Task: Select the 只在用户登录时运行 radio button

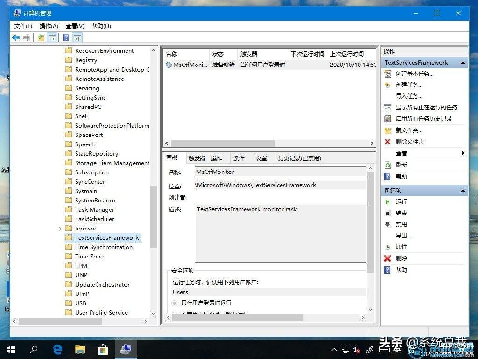Action: [174, 303]
